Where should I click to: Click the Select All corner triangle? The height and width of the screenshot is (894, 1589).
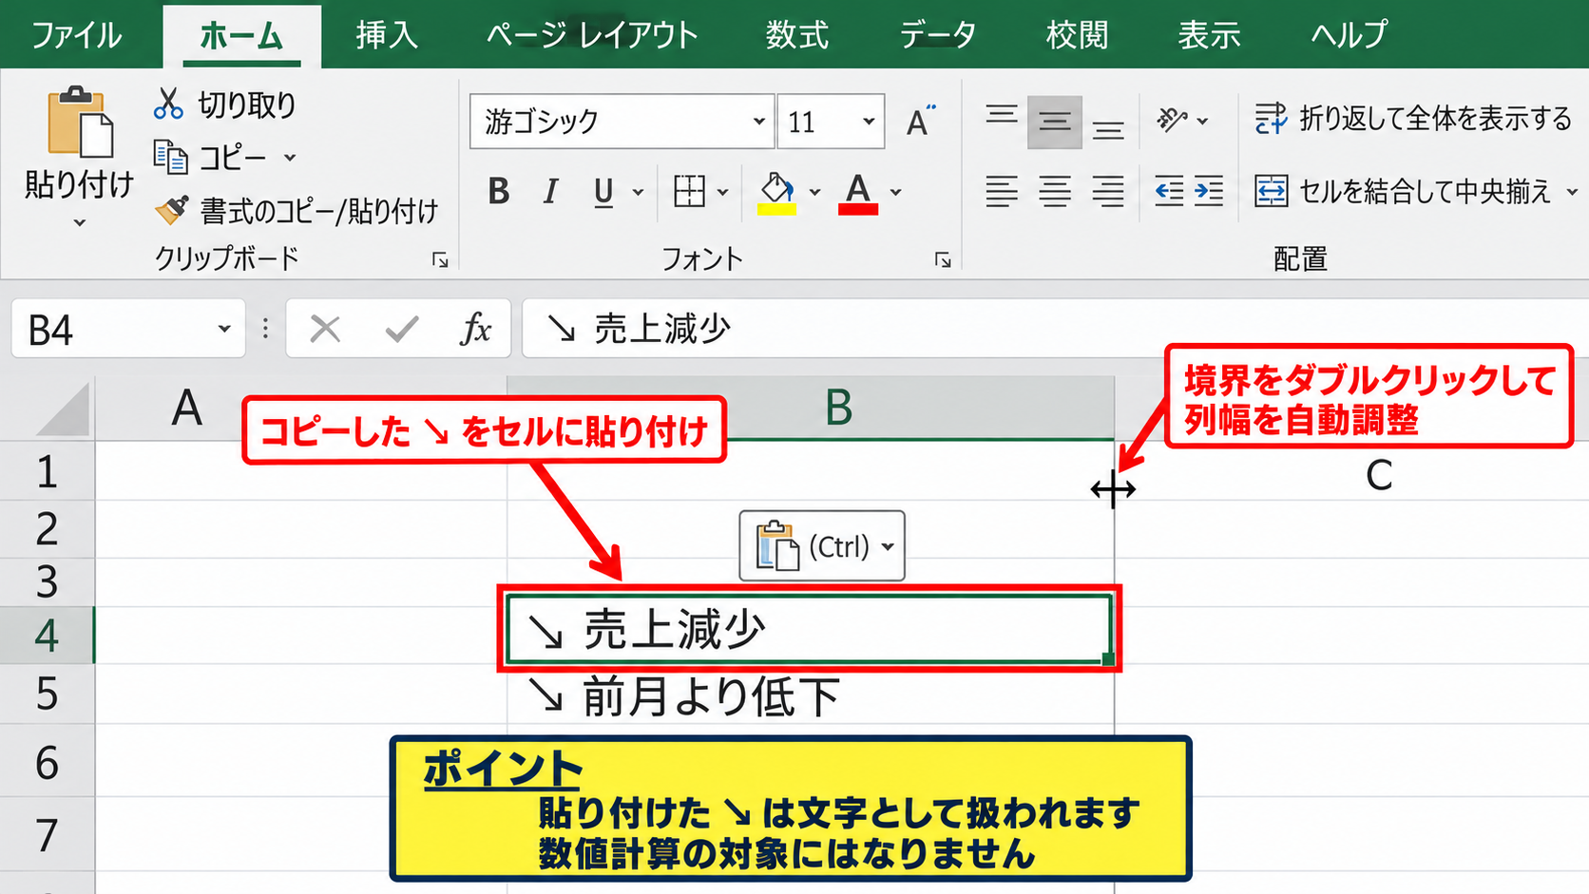63,410
